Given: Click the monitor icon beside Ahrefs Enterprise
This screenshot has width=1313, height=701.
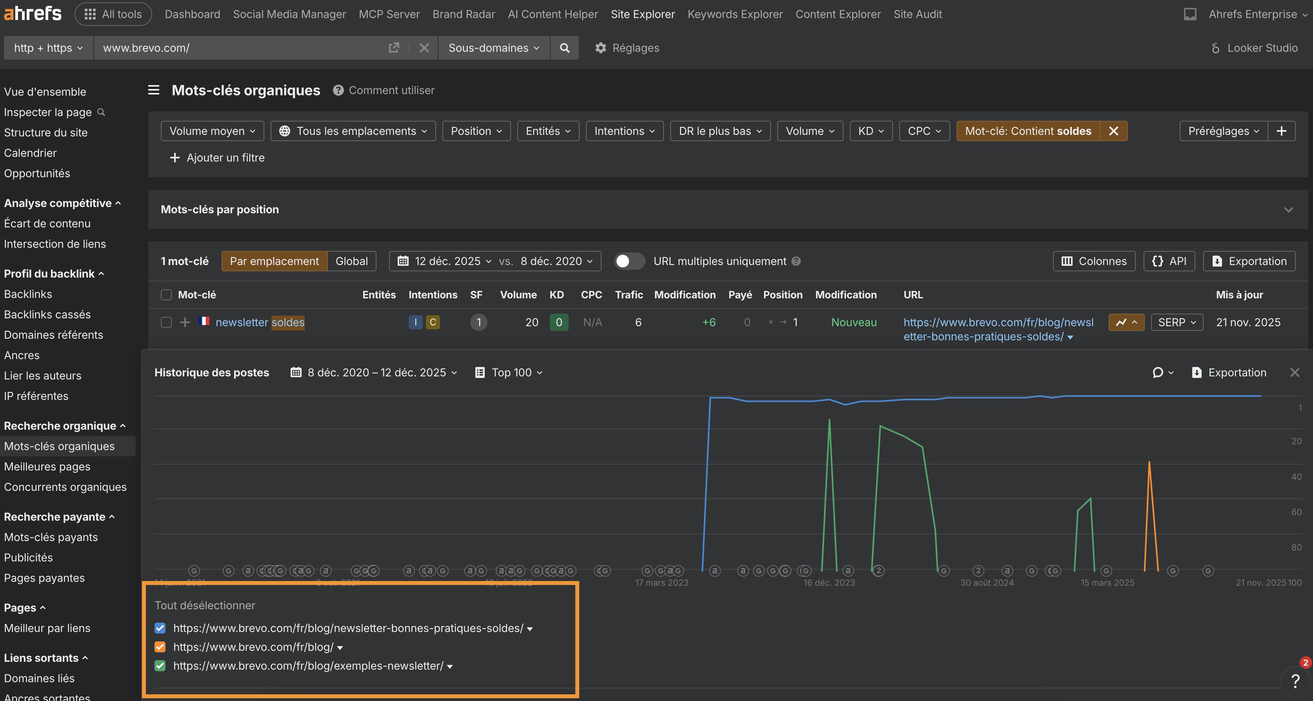Looking at the screenshot, I should (x=1189, y=14).
